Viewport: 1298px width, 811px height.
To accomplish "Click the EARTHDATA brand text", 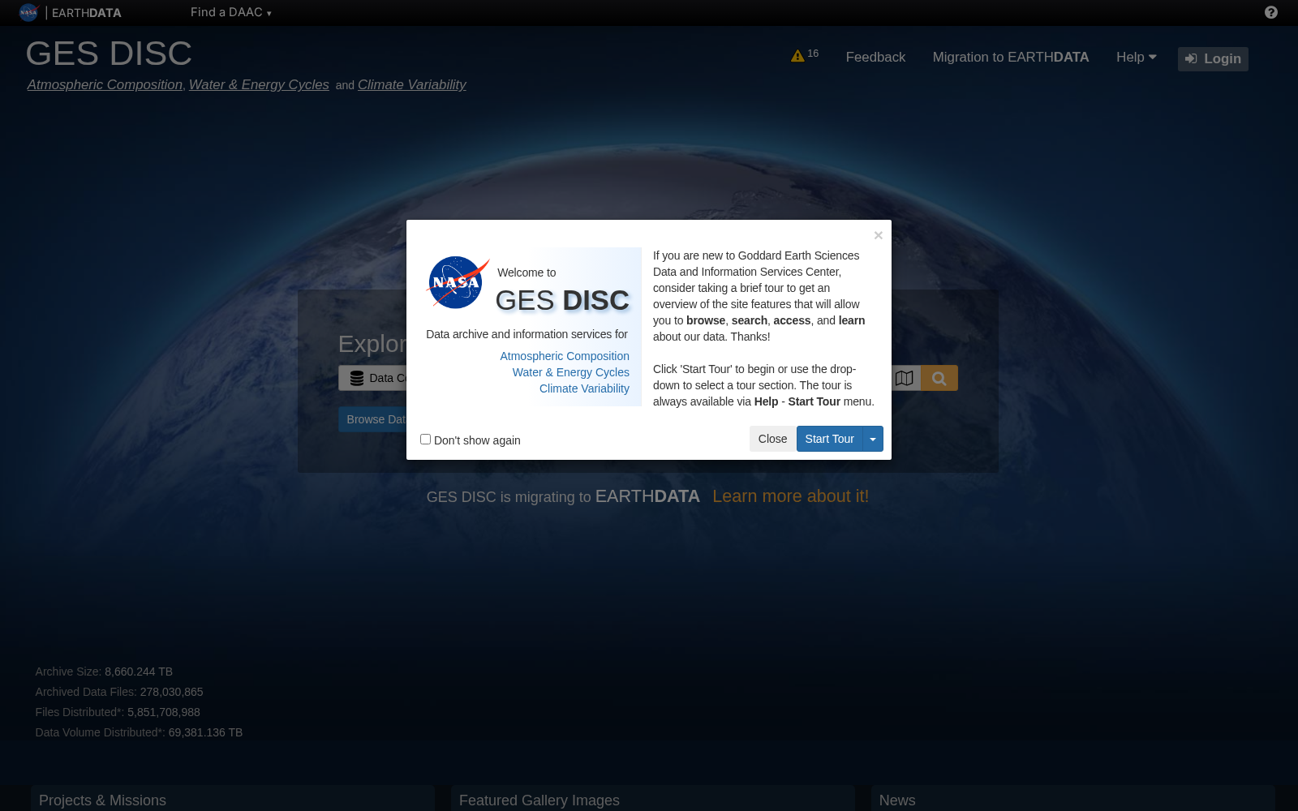I will 87,13.
